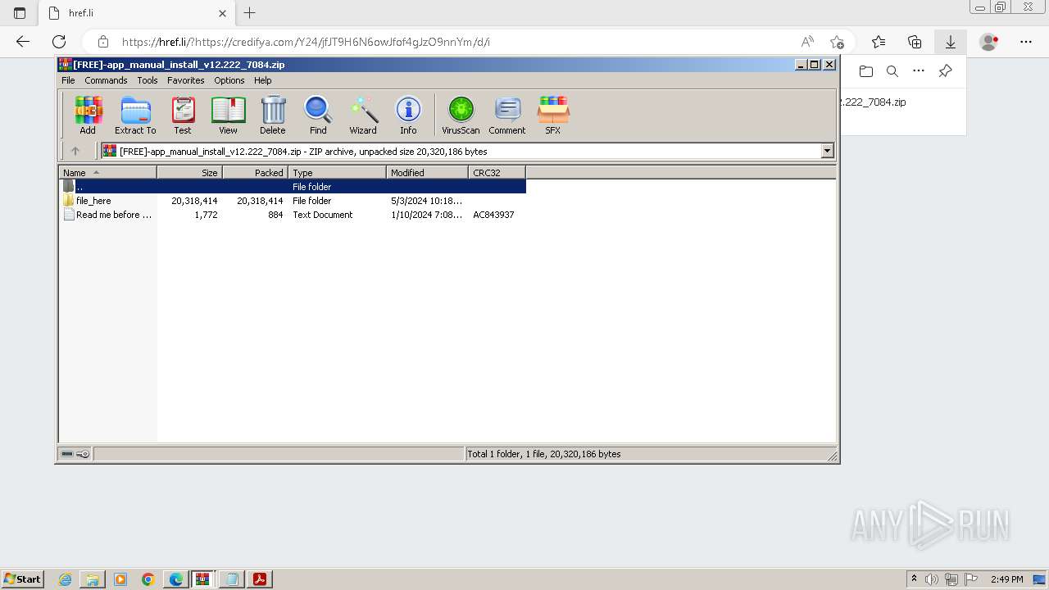The width and height of the screenshot is (1049, 590).
Task: Sort by the Packed column header
Action: click(255, 172)
